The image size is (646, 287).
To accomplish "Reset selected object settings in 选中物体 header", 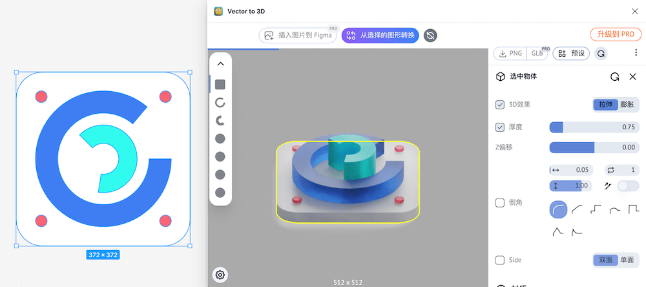I will pyautogui.click(x=615, y=77).
